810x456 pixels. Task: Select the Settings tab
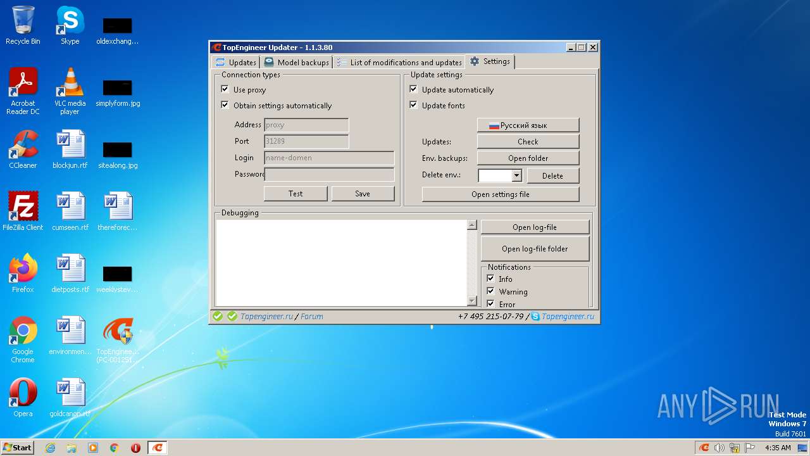coord(490,61)
